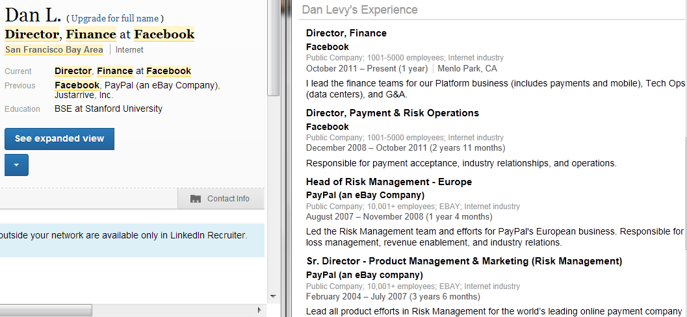The width and height of the screenshot is (687, 317).
Task: Open Facebook company under Payment & Risk Operations
Action: [x=327, y=127]
